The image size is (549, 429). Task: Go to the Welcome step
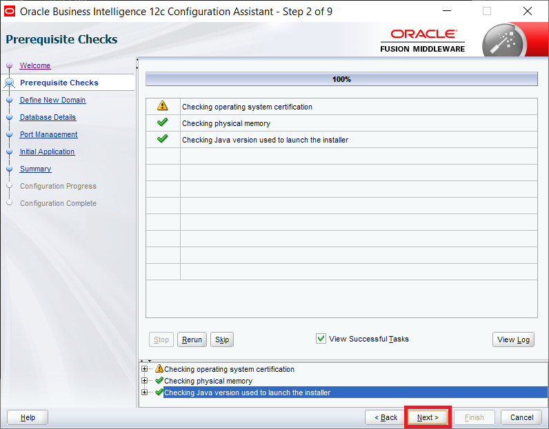(35, 65)
